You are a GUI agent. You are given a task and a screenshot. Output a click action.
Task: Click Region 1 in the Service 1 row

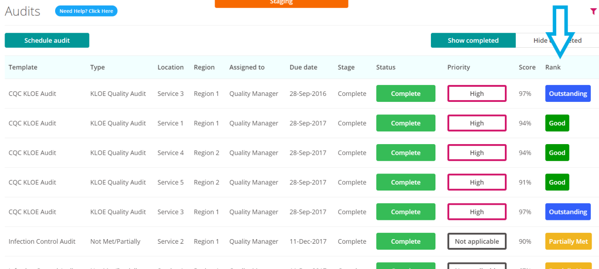coord(206,123)
